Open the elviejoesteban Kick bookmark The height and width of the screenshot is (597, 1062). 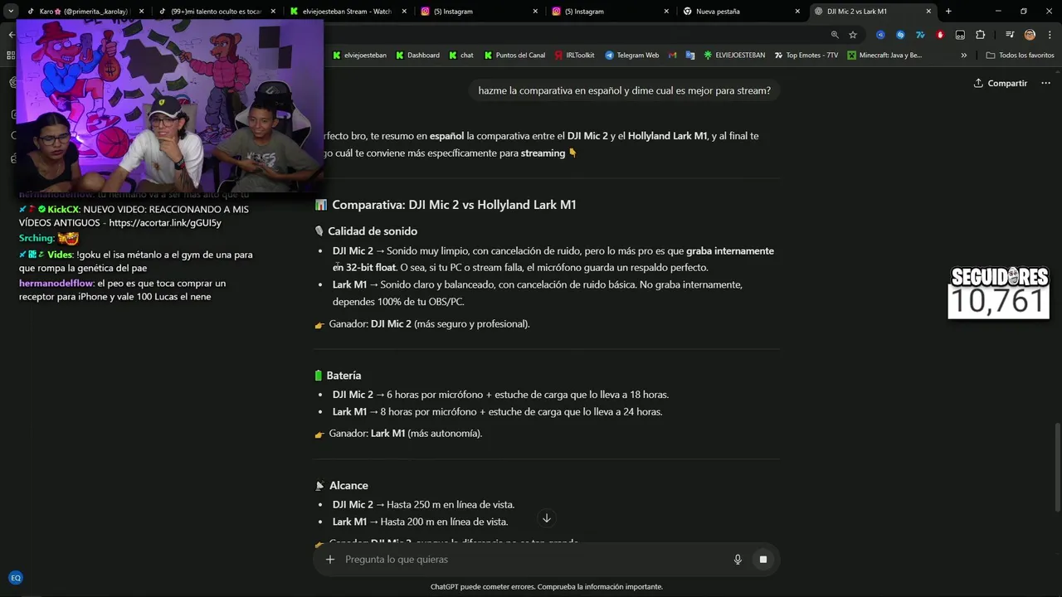[x=359, y=56]
